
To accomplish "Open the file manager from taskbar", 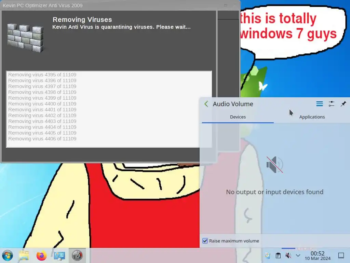I will tap(24, 255).
